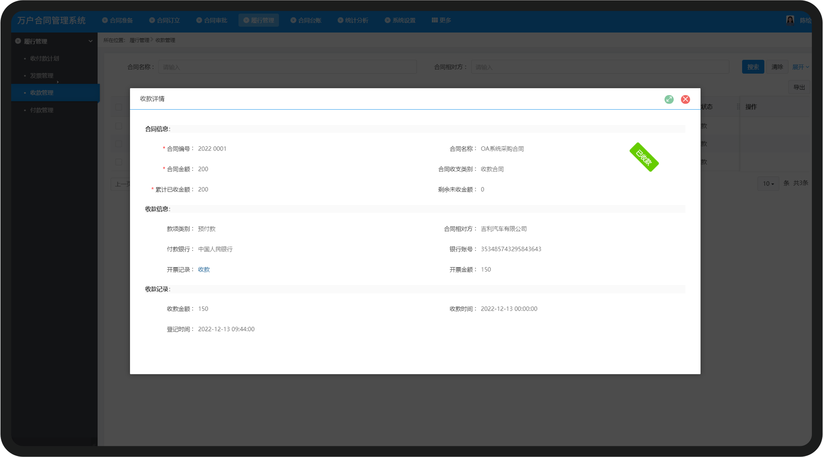The width and height of the screenshot is (823, 457).
Task: Open the 合同订立 menu
Action: 165,20
